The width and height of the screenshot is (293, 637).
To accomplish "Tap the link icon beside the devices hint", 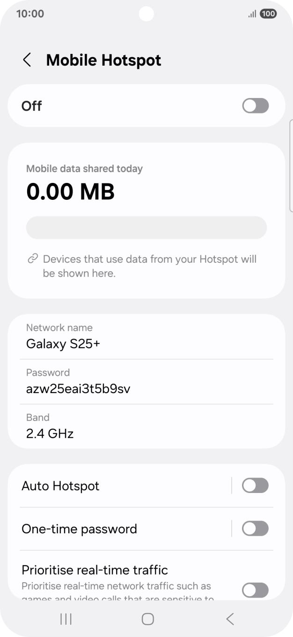I will point(32,258).
